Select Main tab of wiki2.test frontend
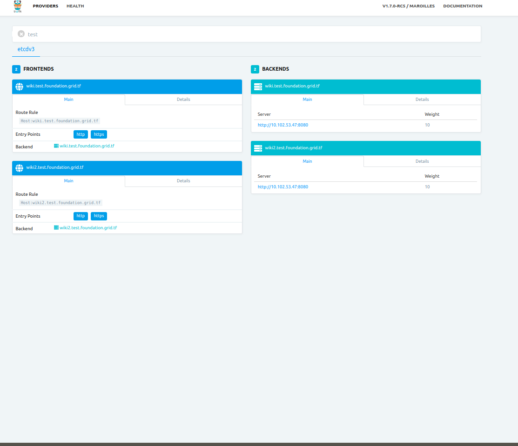Image resolution: width=518 pixels, height=446 pixels. (x=69, y=181)
